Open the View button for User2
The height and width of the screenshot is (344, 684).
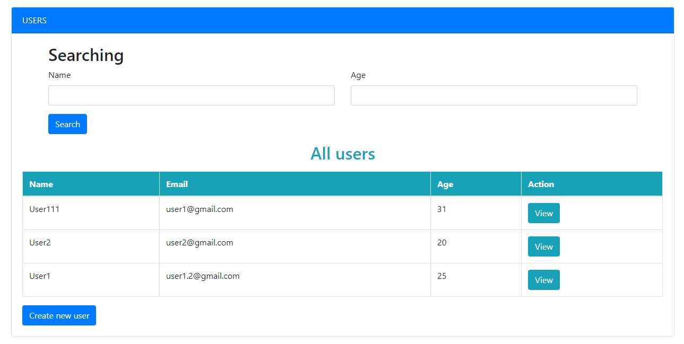click(x=543, y=246)
